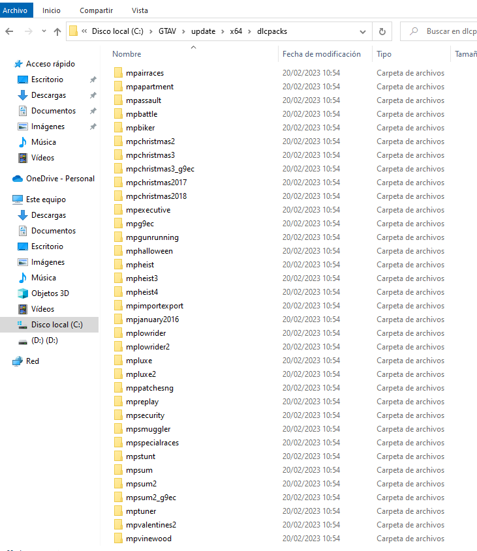477x551 pixels.
Task: Open pinned Escritorio under Acceso rápido
Action: click(47, 80)
